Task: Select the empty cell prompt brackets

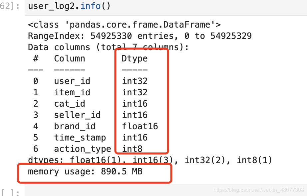Action: (x=10, y=192)
